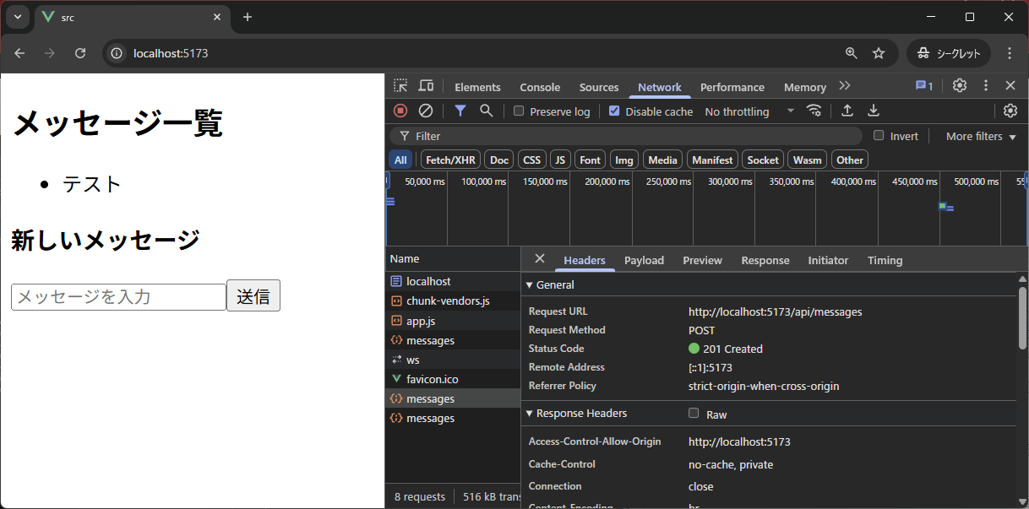Show more DevTools tabs chevron
Viewport: 1029px width, 509px height.
[844, 86]
